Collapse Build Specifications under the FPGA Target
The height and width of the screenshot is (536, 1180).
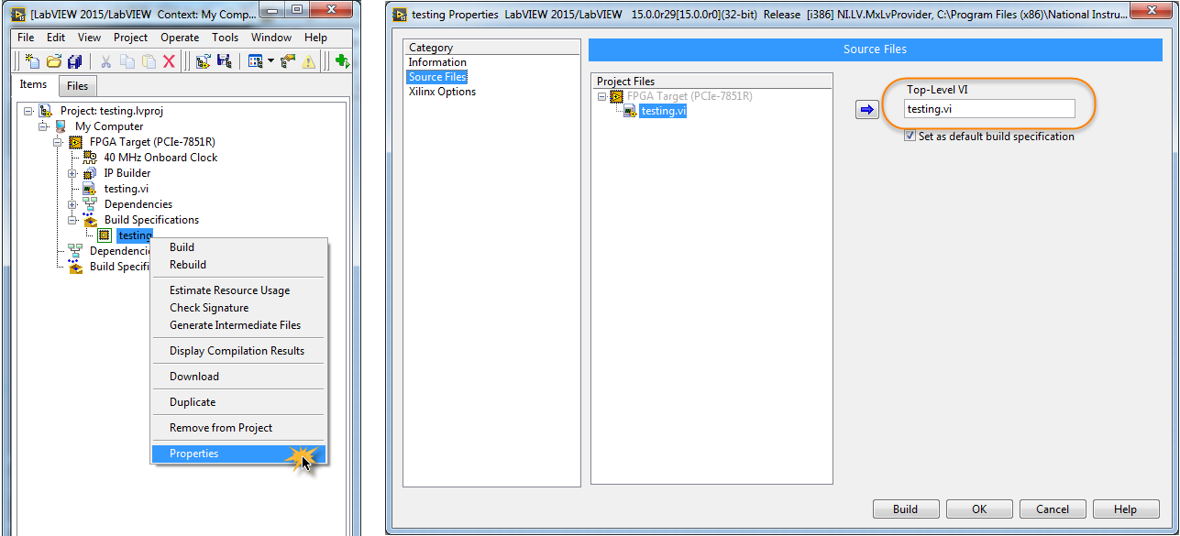(72, 220)
